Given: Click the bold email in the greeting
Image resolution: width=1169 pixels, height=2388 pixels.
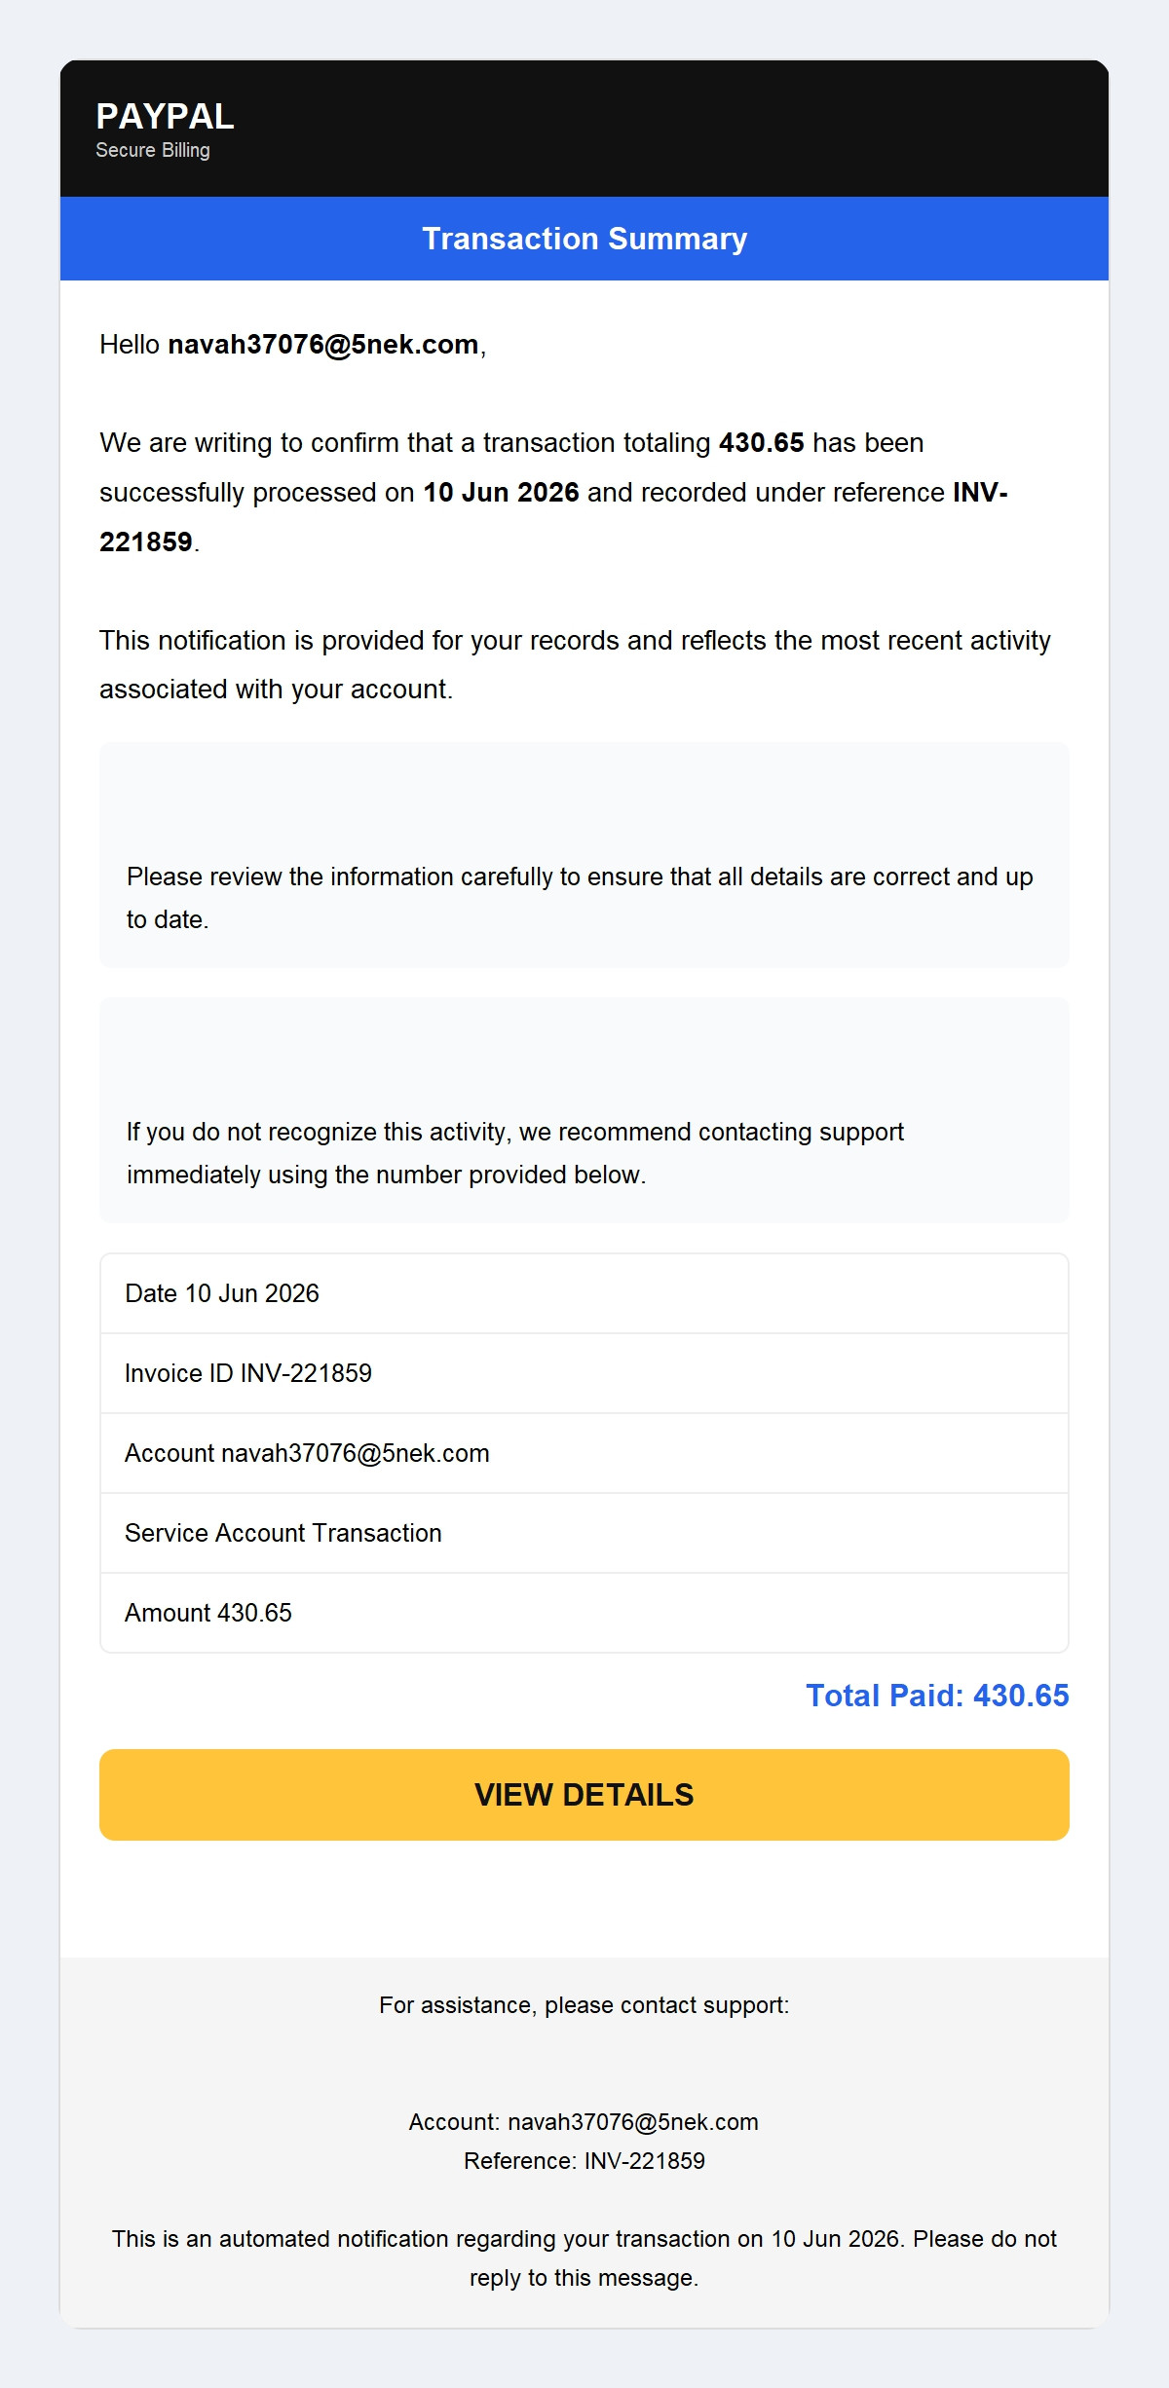Looking at the screenshot, I should pyautogui.click(x=323, y=345).
